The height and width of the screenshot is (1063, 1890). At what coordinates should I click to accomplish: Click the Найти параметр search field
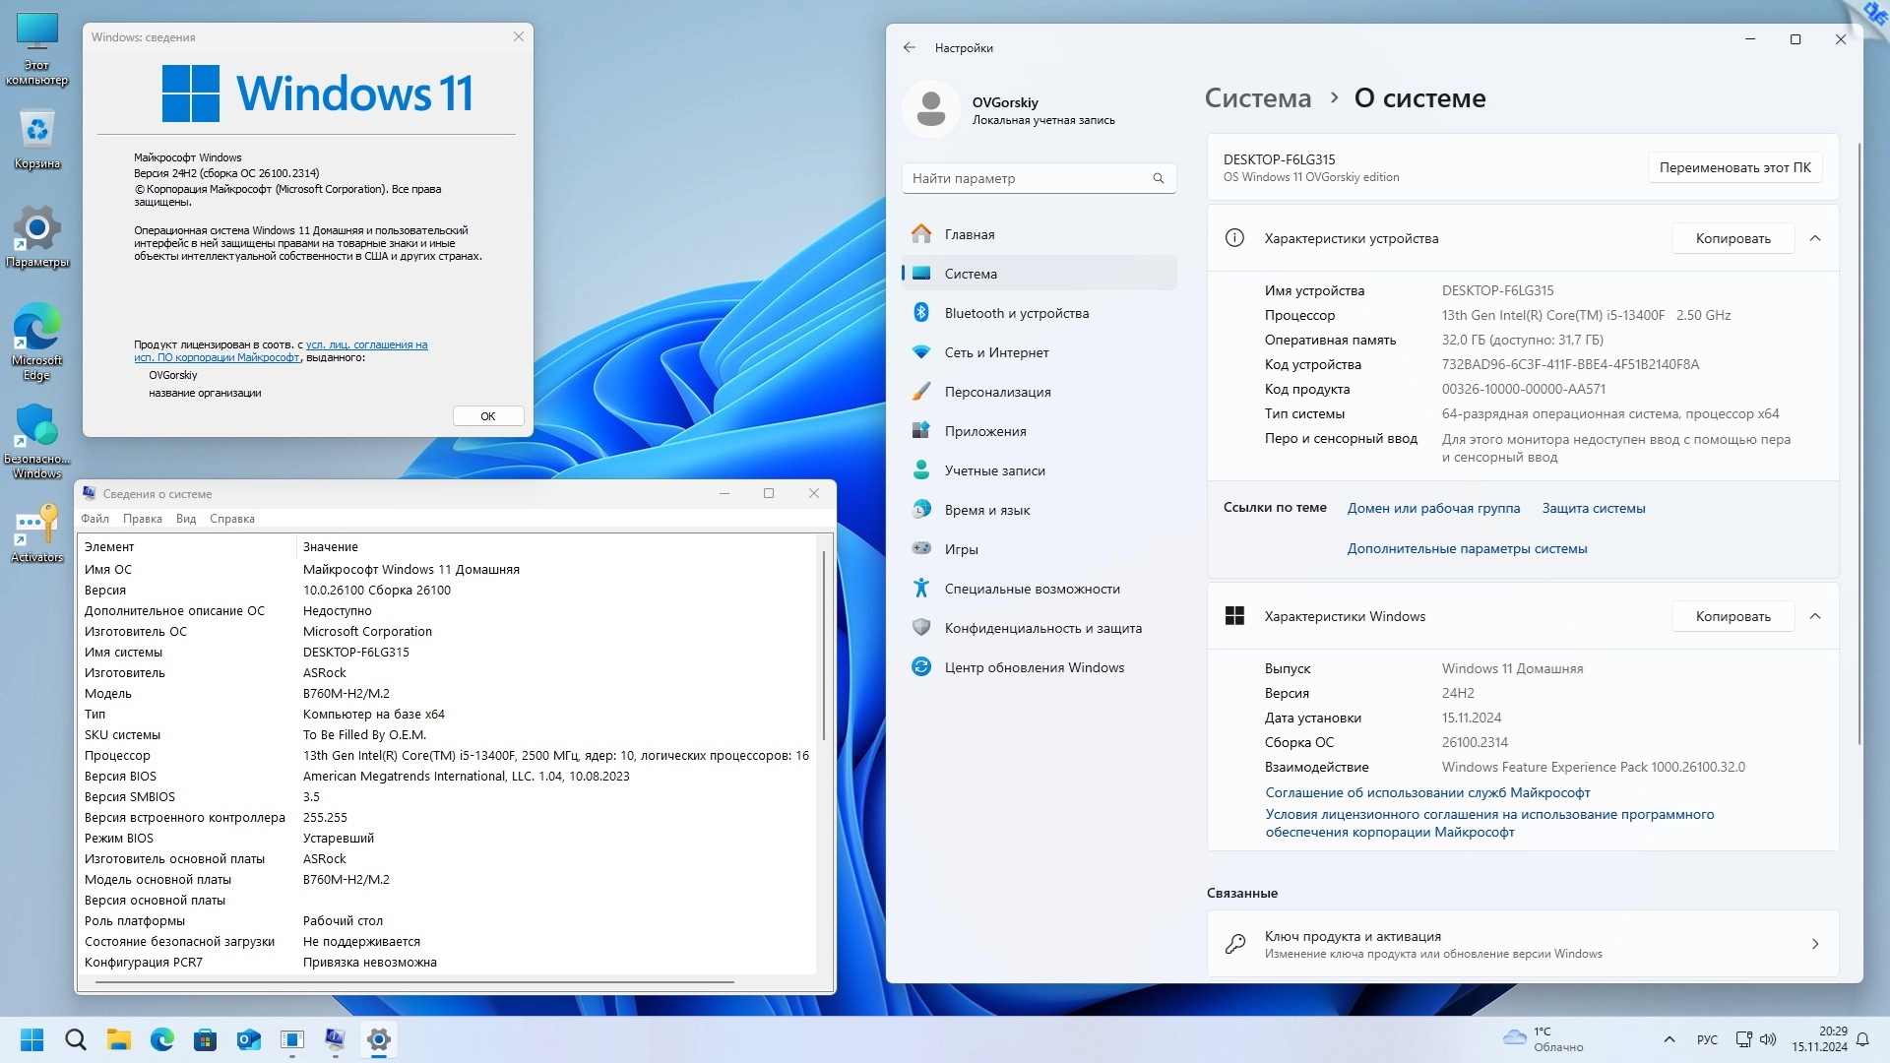pyautogui.click(x=1029, y=178)
